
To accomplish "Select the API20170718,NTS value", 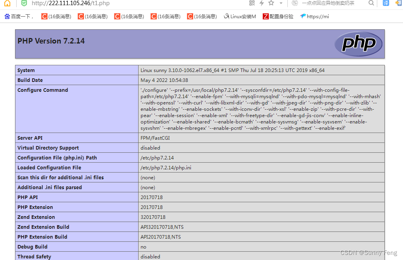I will tap(161, 237).
